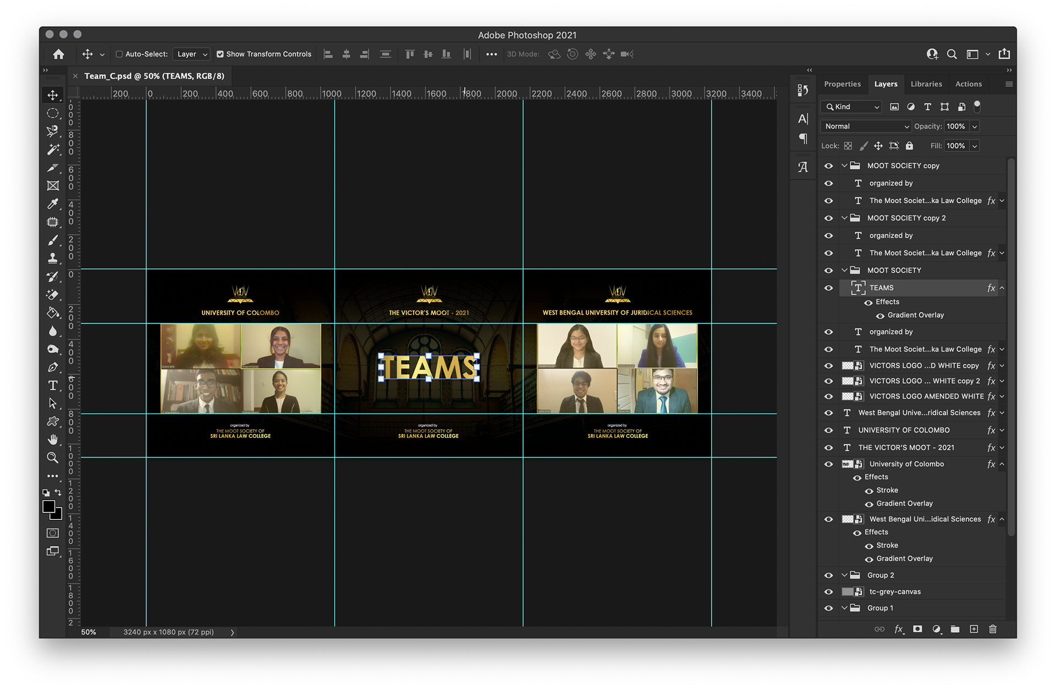Create a new layer
The width and height of the screenshot is (1056, 690).
coord(974,629)
